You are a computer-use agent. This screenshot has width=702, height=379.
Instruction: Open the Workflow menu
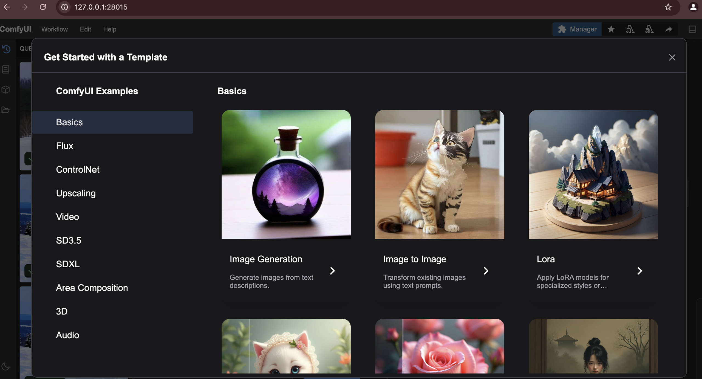coord(55,29)
